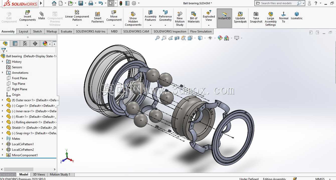Click Edit Appearance icon
Viewport: 336px width, 180px height.
(x=220, y=38)
